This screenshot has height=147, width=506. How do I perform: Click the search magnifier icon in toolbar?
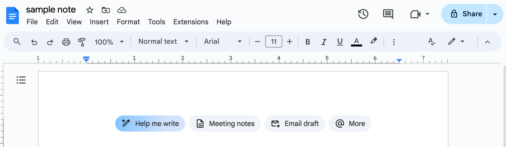coord(17,41)
